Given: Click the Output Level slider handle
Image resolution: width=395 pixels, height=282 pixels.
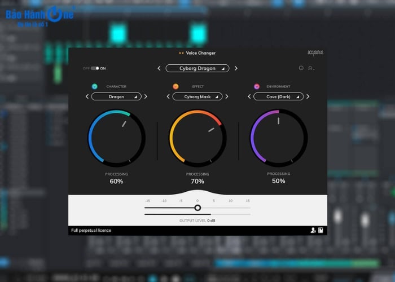Looking at the screenshot, I should 197,208.
